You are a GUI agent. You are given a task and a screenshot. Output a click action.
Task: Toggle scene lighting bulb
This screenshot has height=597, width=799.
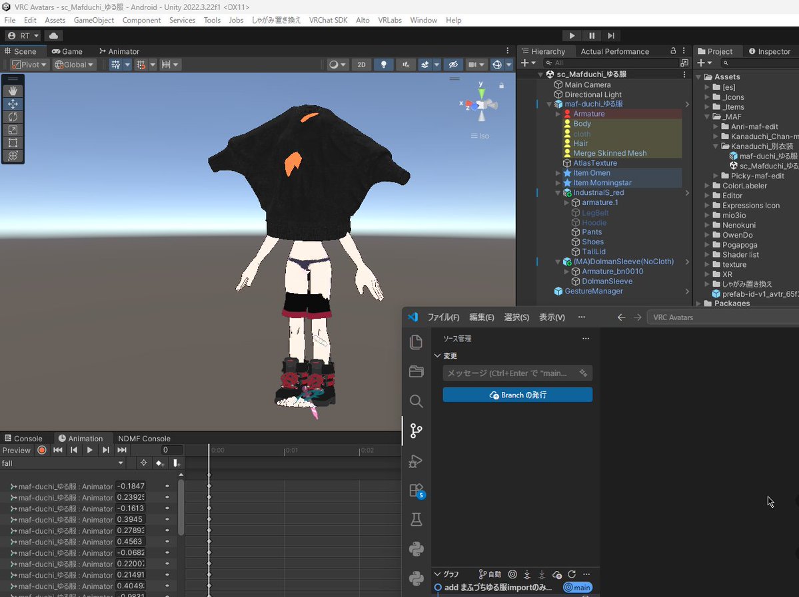pos(384,65)
